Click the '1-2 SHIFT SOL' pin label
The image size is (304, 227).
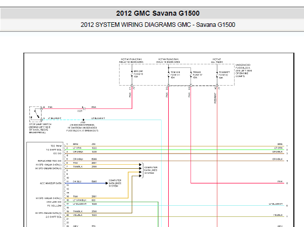tap(54, 150)
